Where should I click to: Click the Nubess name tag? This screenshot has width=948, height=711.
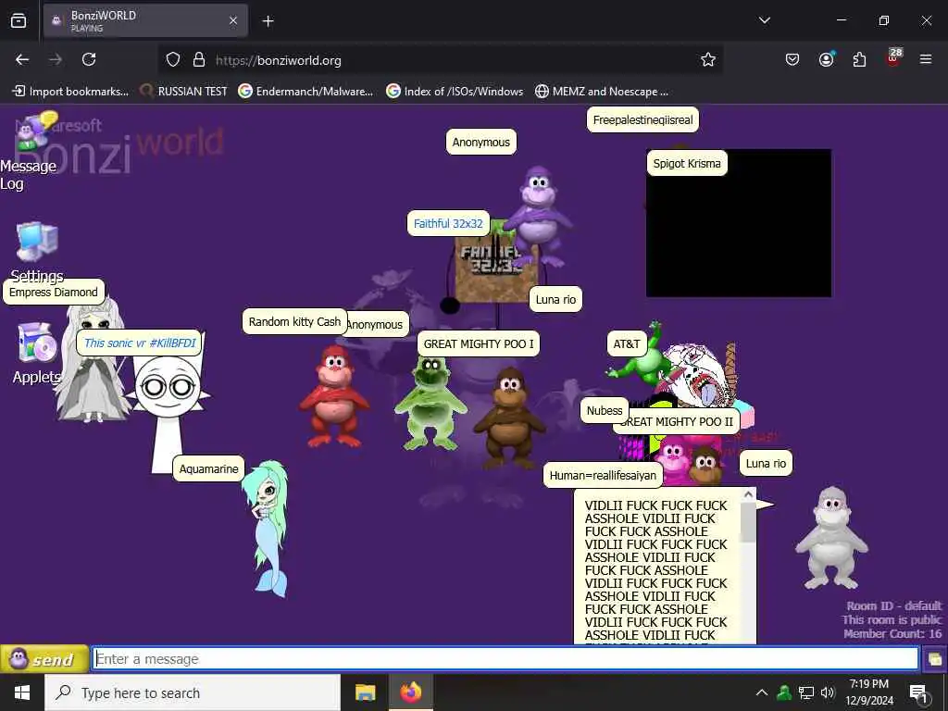(604, 410)
